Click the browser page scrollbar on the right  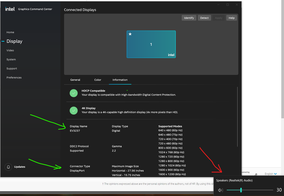tap(283, 59)
